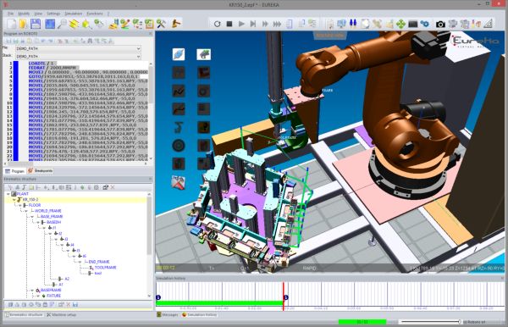This screenshot has height=327, width=508.
Task: Click the triple-arrow fastest forward button
Action: (277, 24)
